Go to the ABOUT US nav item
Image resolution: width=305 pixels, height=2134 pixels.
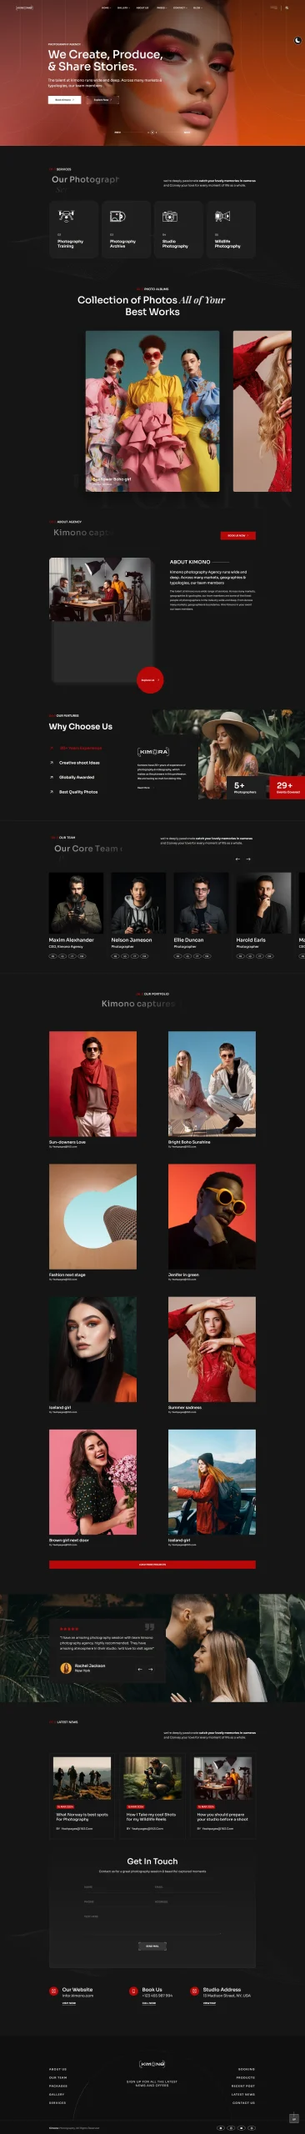pos(142,8)
